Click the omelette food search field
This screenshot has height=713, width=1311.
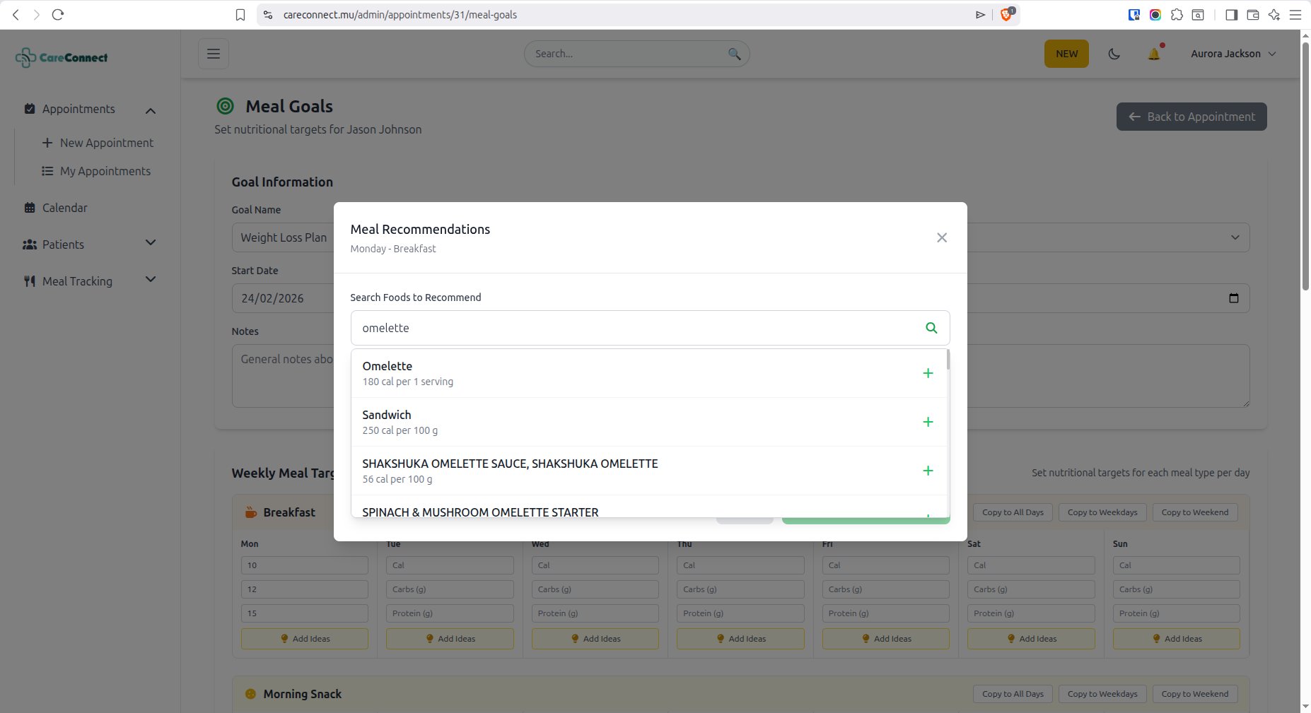(x=636, y=328)
